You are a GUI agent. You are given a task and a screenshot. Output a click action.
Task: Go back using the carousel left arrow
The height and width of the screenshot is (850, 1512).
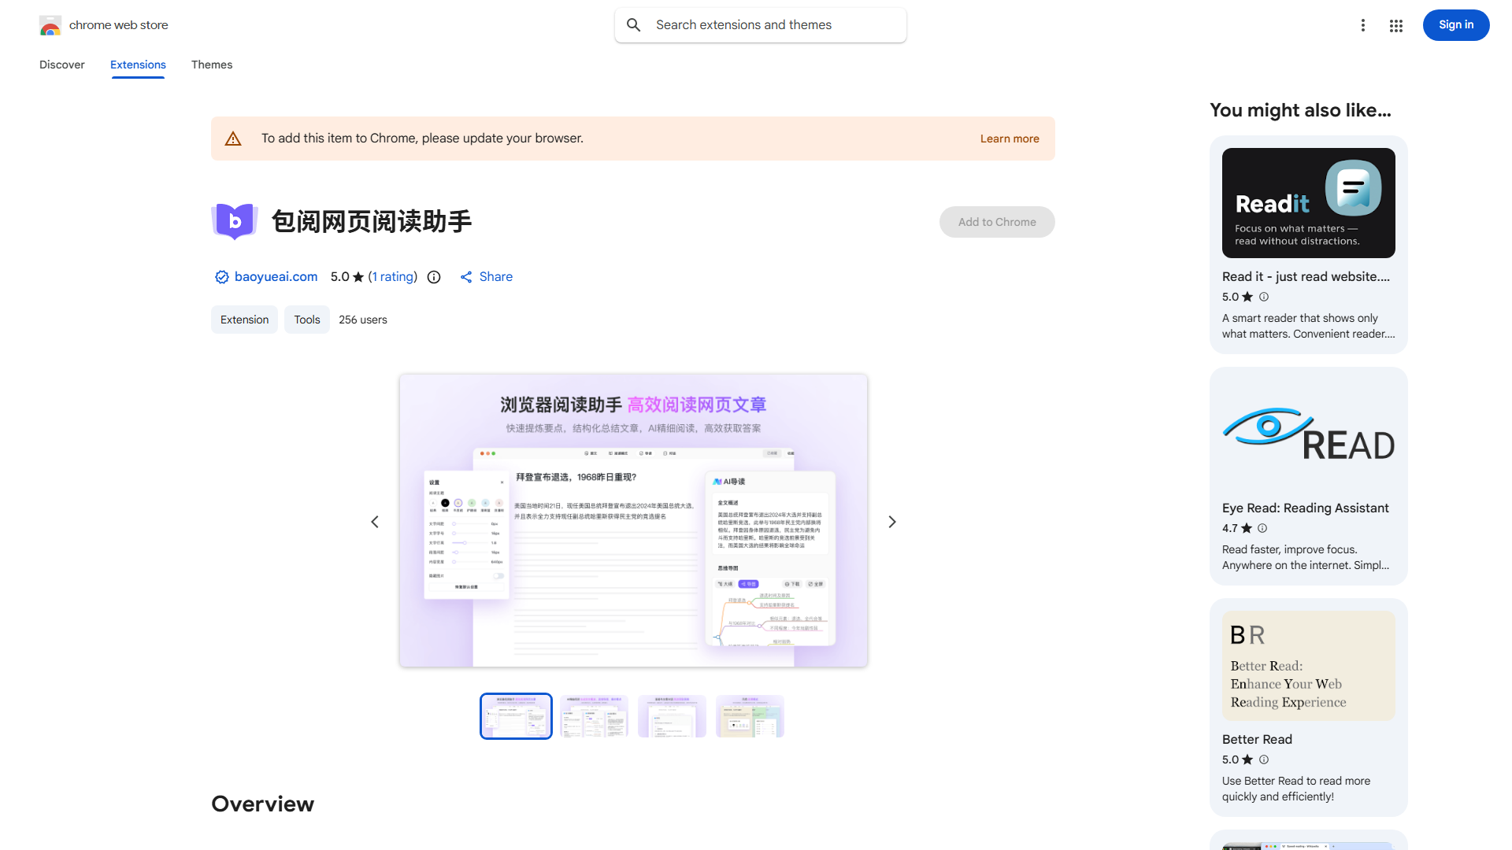pyautogui.click(x=375, y=521)
